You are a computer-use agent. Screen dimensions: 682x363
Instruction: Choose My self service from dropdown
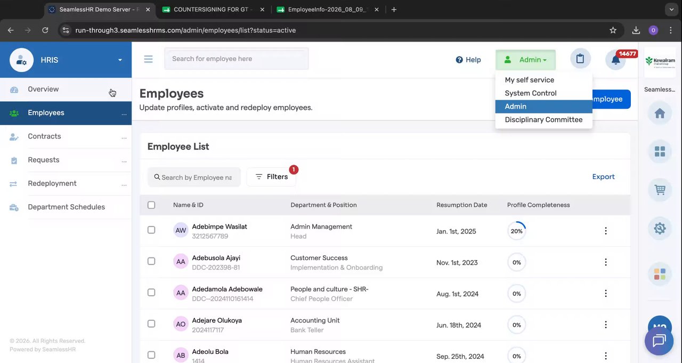[543, 80]
